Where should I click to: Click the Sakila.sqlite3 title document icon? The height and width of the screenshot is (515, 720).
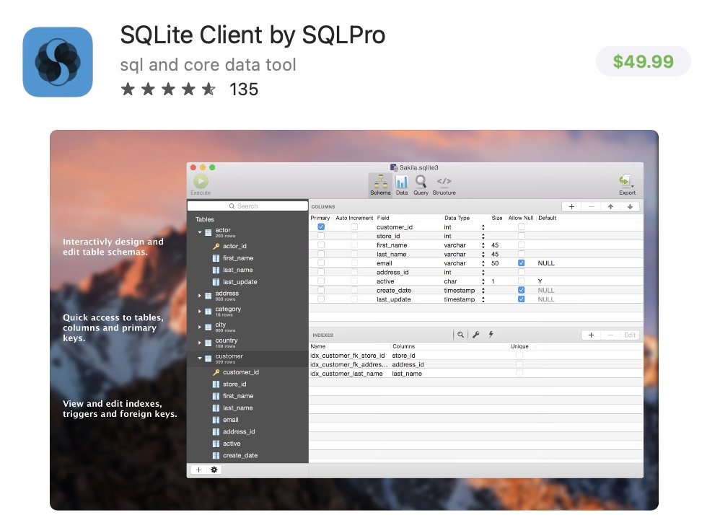tap(393, 167)
